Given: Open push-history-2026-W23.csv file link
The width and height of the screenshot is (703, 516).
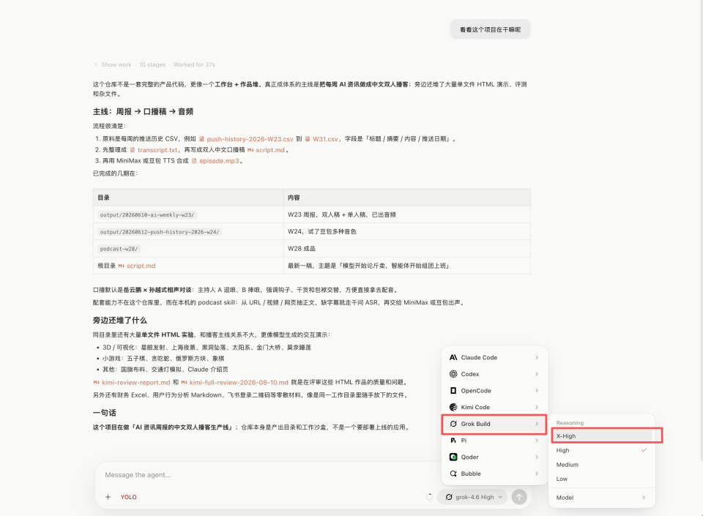Looking at the screenshot, I should 246,139.
